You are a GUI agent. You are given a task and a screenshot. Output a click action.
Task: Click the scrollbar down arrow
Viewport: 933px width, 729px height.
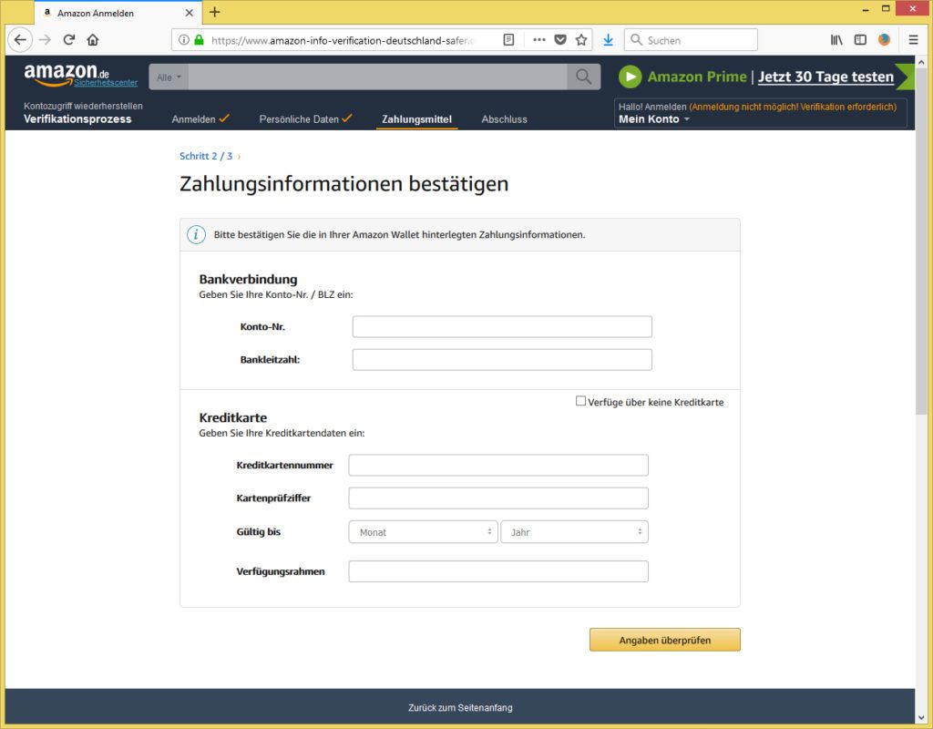(x=921, y=717)
